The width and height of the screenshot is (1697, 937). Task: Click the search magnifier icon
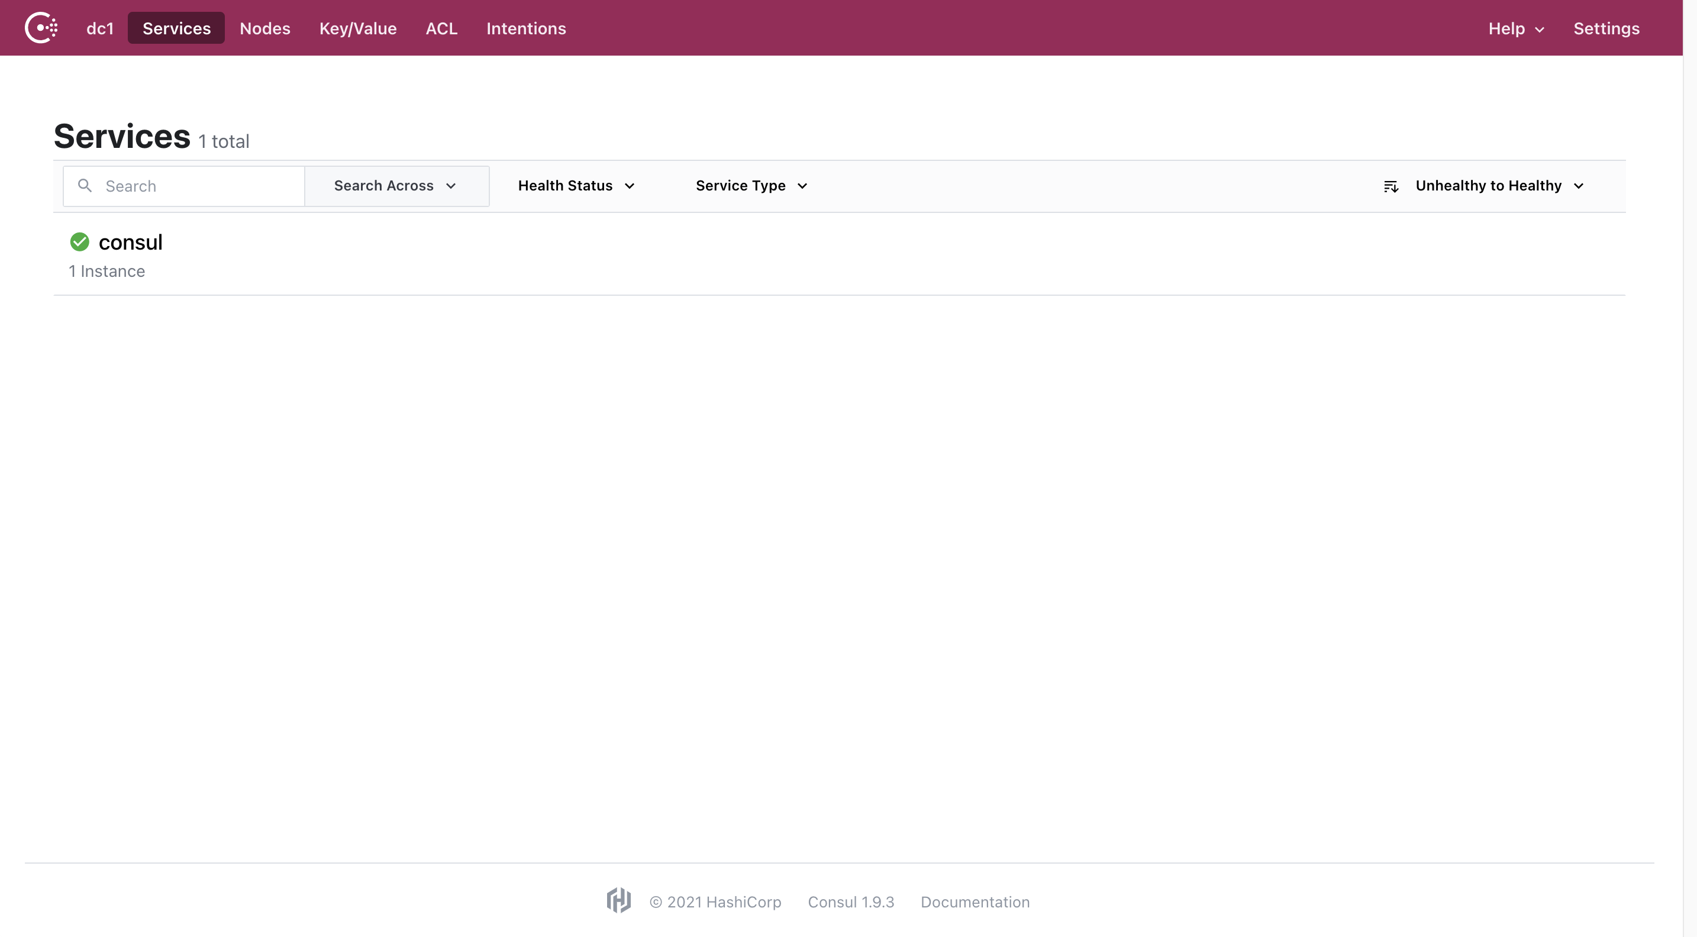coord(85,186)
